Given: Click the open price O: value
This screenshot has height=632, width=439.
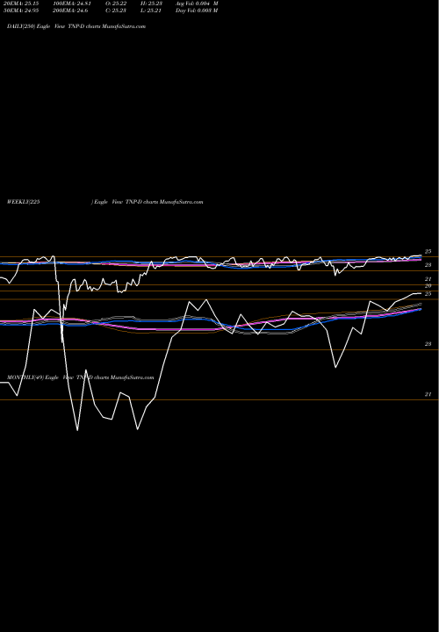Looking at the screenshot, I should click(116, 4).
